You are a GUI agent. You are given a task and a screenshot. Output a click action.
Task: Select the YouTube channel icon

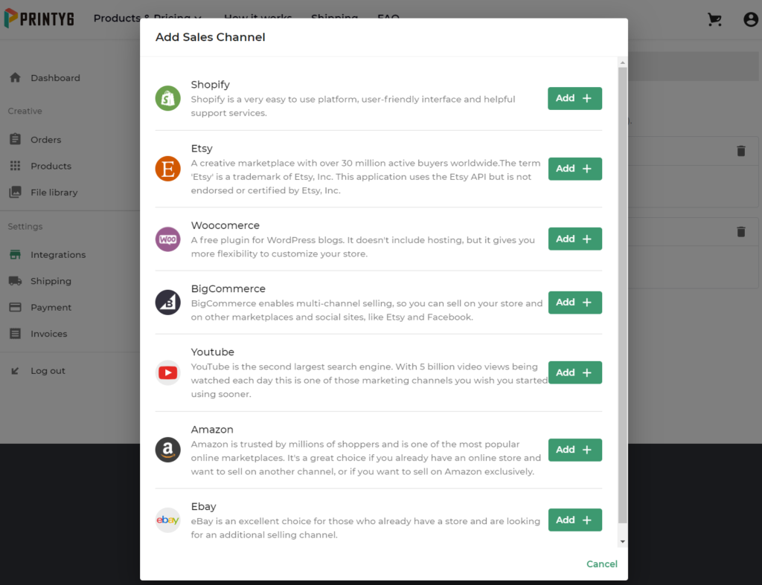[167, 372]
